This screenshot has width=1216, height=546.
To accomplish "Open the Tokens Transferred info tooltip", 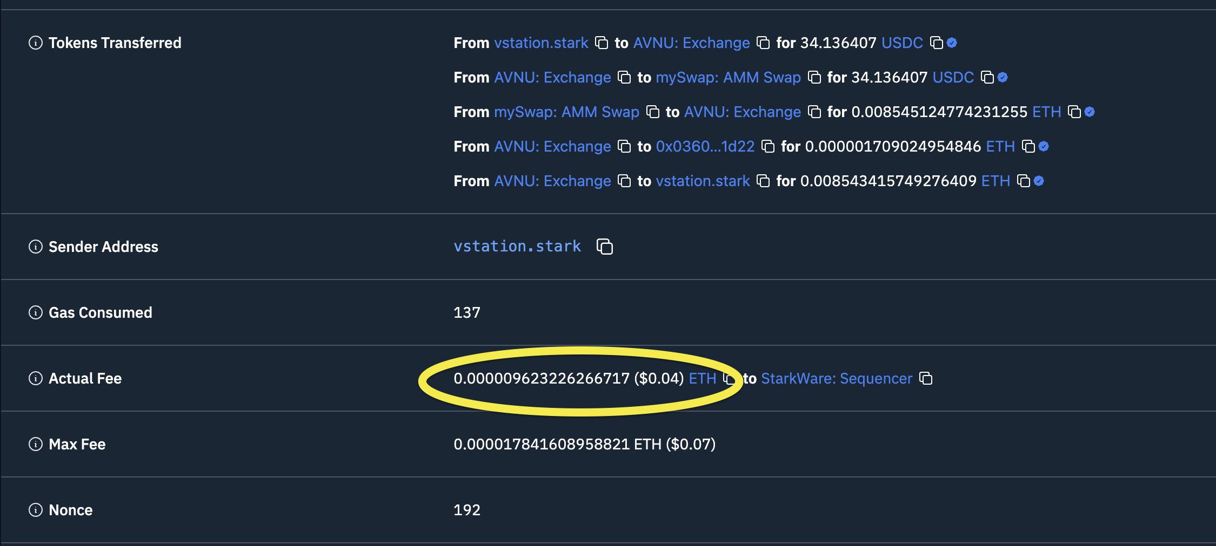I will tap(35, 43).
